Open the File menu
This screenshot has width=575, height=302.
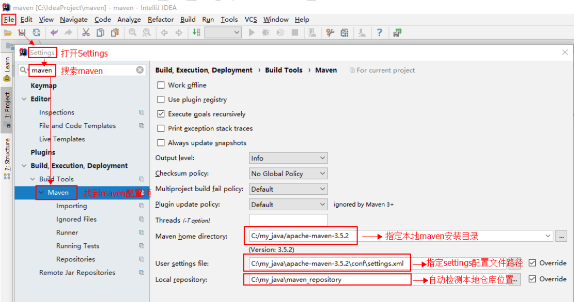coord(9,20)
